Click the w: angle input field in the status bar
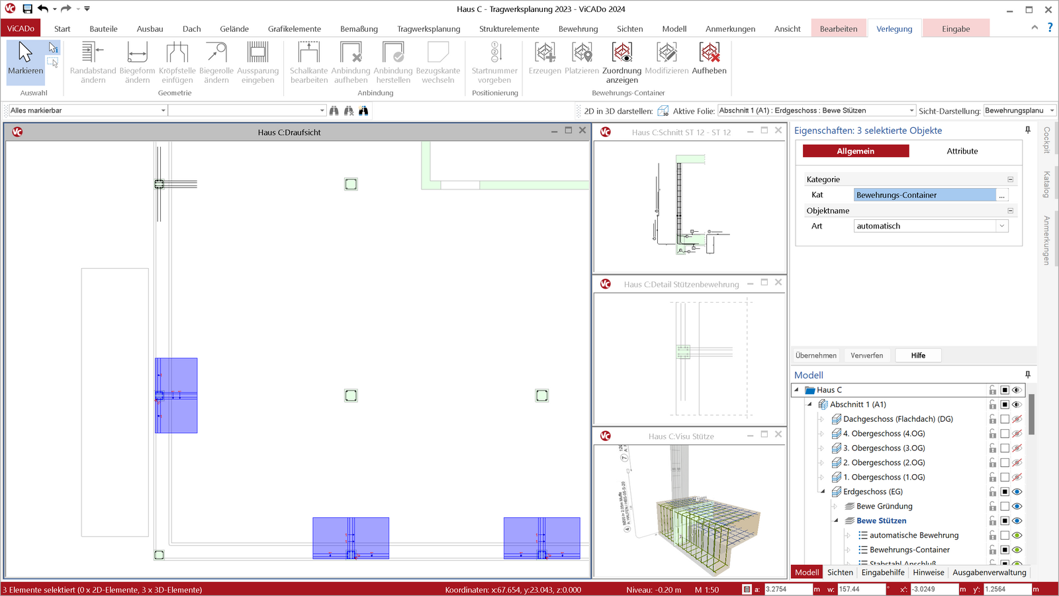The image size is (1059, 596). pyautogui.click(x=861, y=589)
